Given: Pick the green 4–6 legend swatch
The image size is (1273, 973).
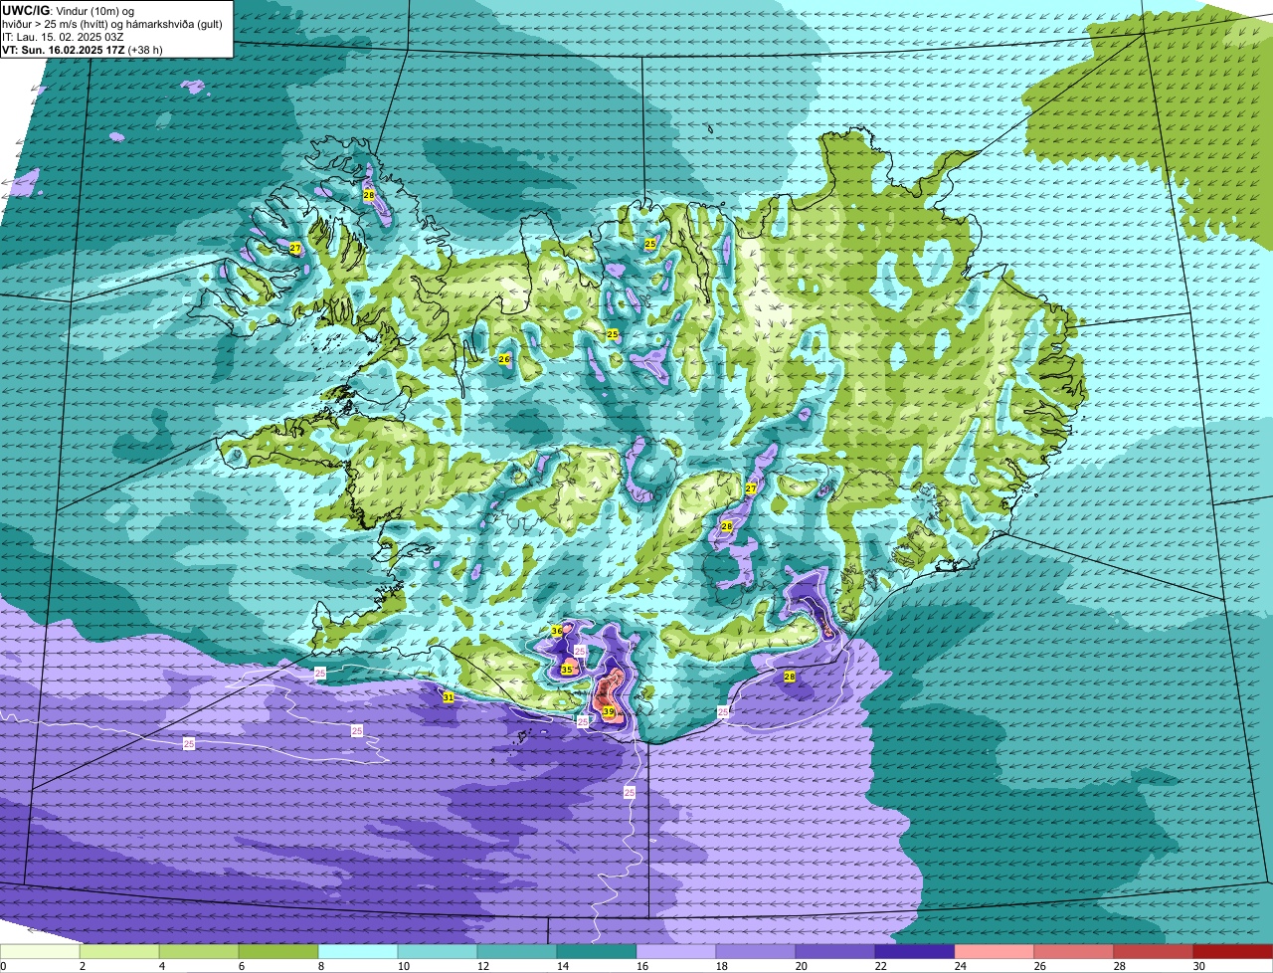Looking at the screenshot, I should click(199, 951).
